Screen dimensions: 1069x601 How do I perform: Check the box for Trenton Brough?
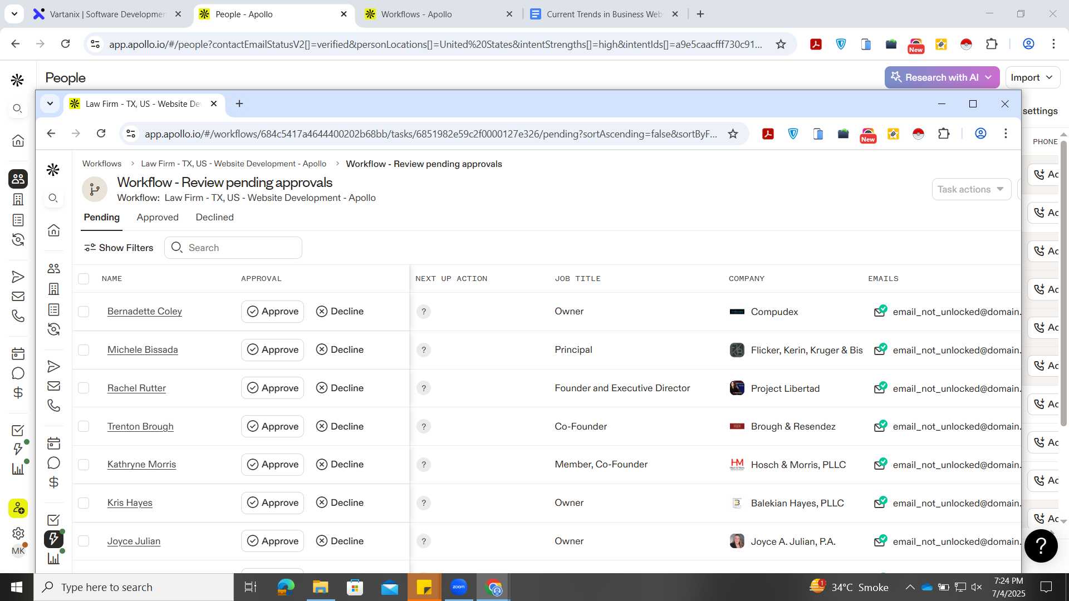84,426
